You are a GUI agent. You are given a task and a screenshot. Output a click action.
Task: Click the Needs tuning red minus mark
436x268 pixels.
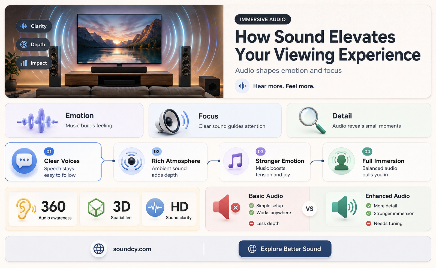pos(369,223)
